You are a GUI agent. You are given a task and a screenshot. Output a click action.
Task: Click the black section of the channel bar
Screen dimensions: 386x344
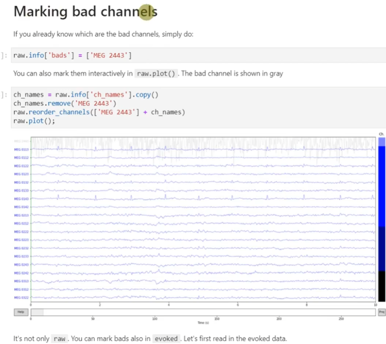click(x=382, y=286)
